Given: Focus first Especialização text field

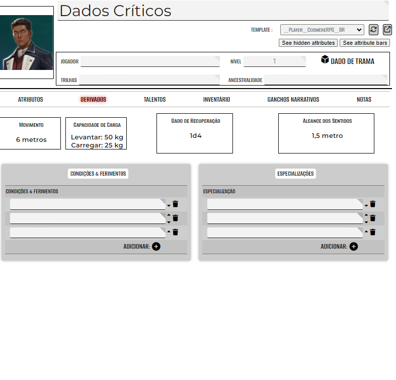Looking at the screenshot, I should coord(285,204).
